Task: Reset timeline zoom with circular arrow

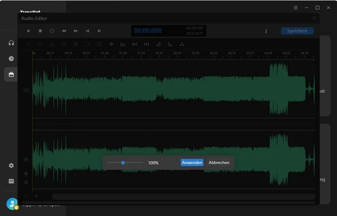Action: point(26,196)
